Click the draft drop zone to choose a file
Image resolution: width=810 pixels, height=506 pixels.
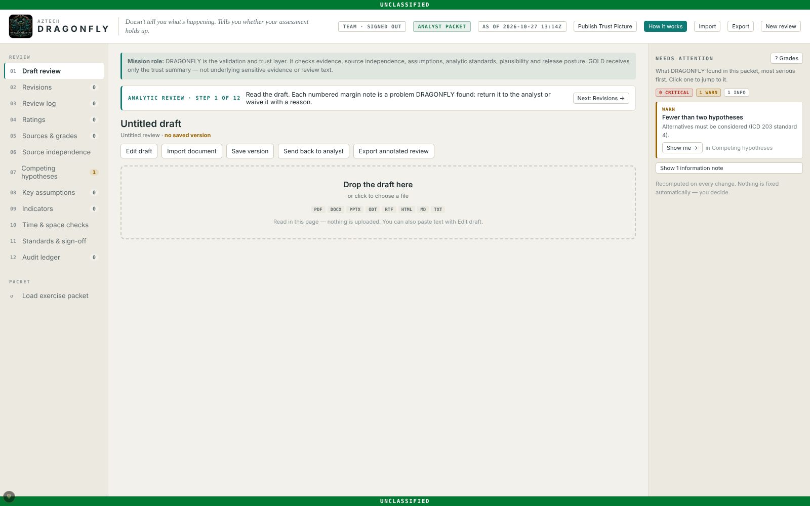(x=378, y=202)
